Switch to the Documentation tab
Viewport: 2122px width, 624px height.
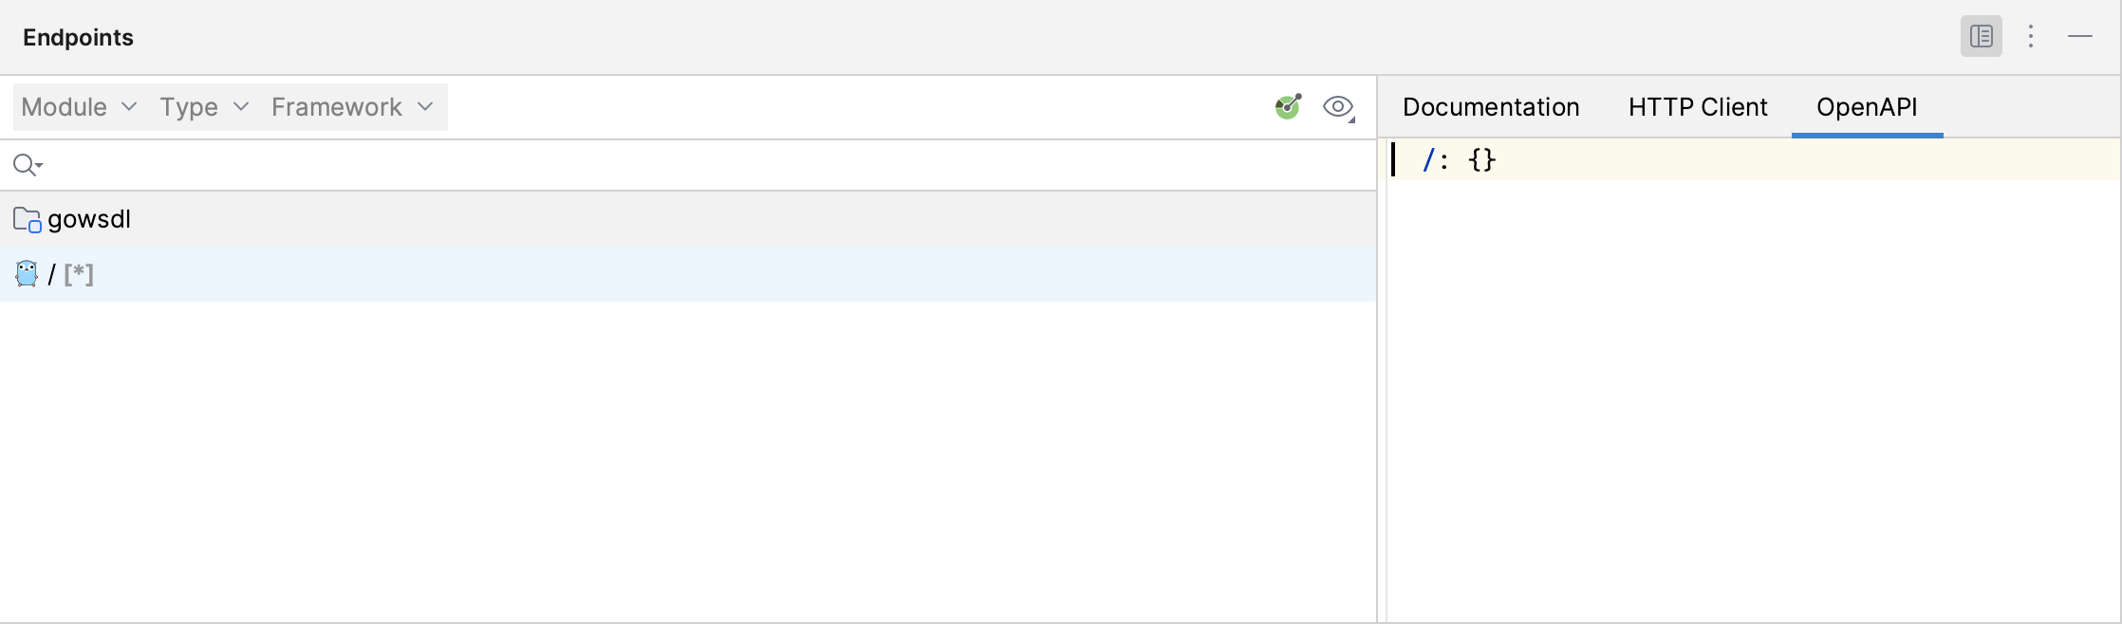coord(1490,107)
